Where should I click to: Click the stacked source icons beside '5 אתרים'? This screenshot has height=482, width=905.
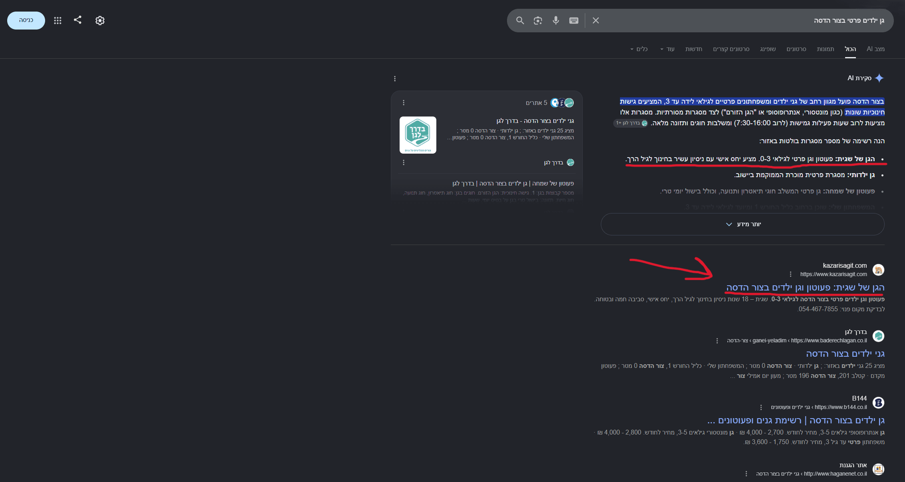click(562, 103)
